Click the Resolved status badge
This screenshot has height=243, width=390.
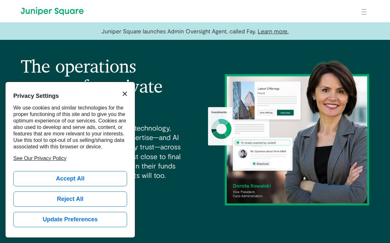pos(260,164)
